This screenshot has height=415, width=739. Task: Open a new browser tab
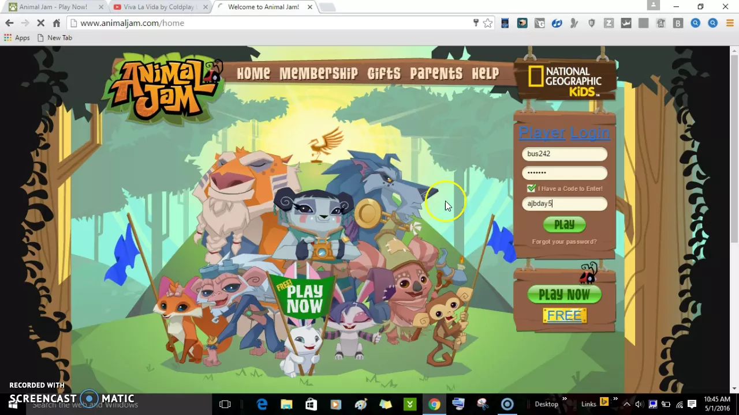pyautogui.click(x=327, y=7)
